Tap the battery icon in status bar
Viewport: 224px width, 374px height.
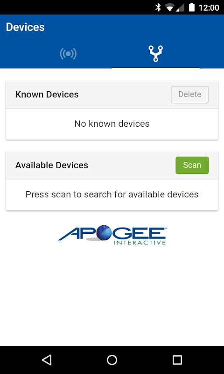click(192, 7)
